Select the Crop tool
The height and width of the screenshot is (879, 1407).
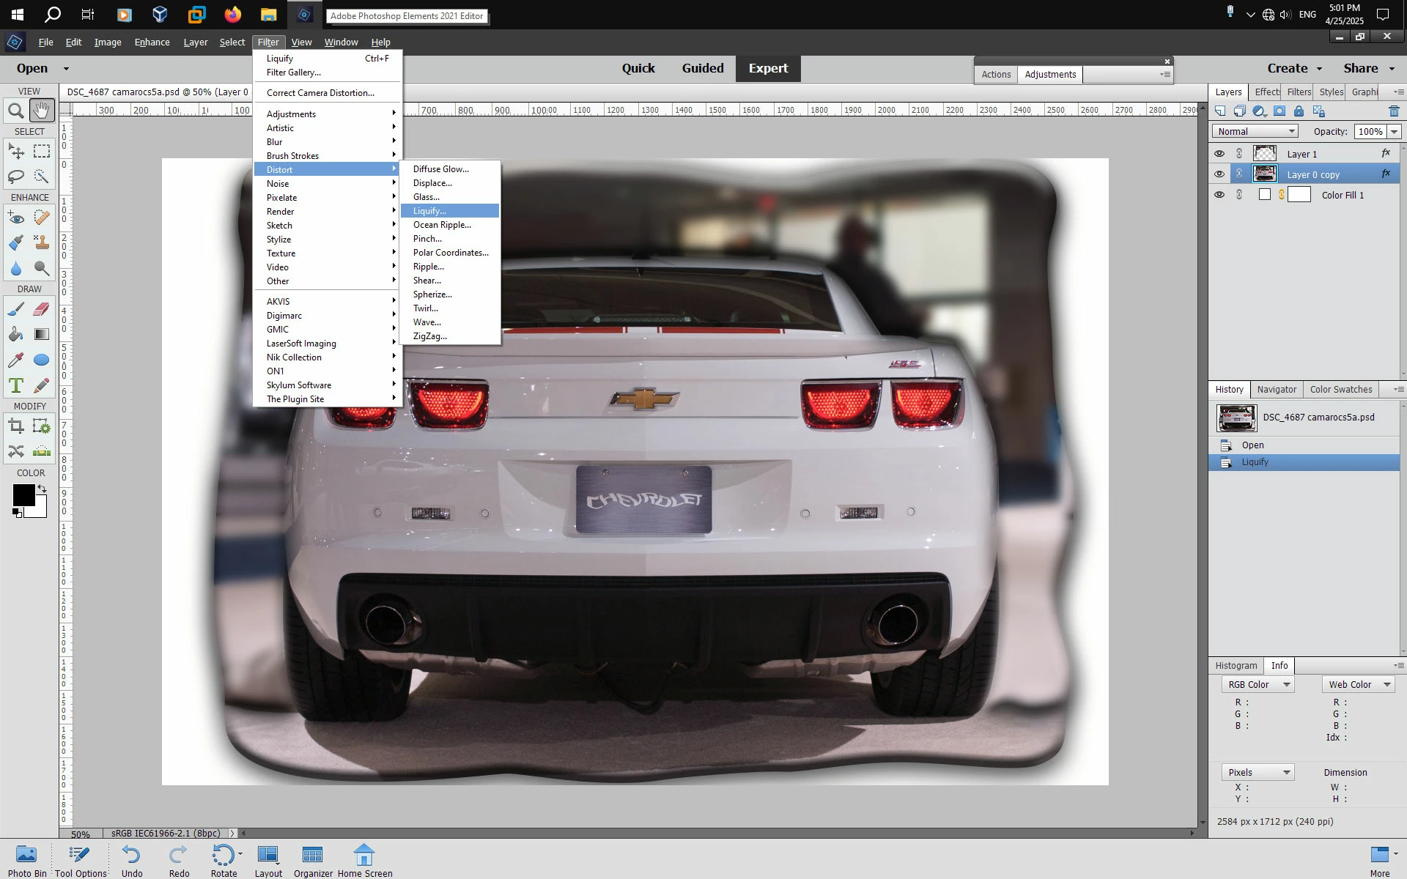(15, 426)
